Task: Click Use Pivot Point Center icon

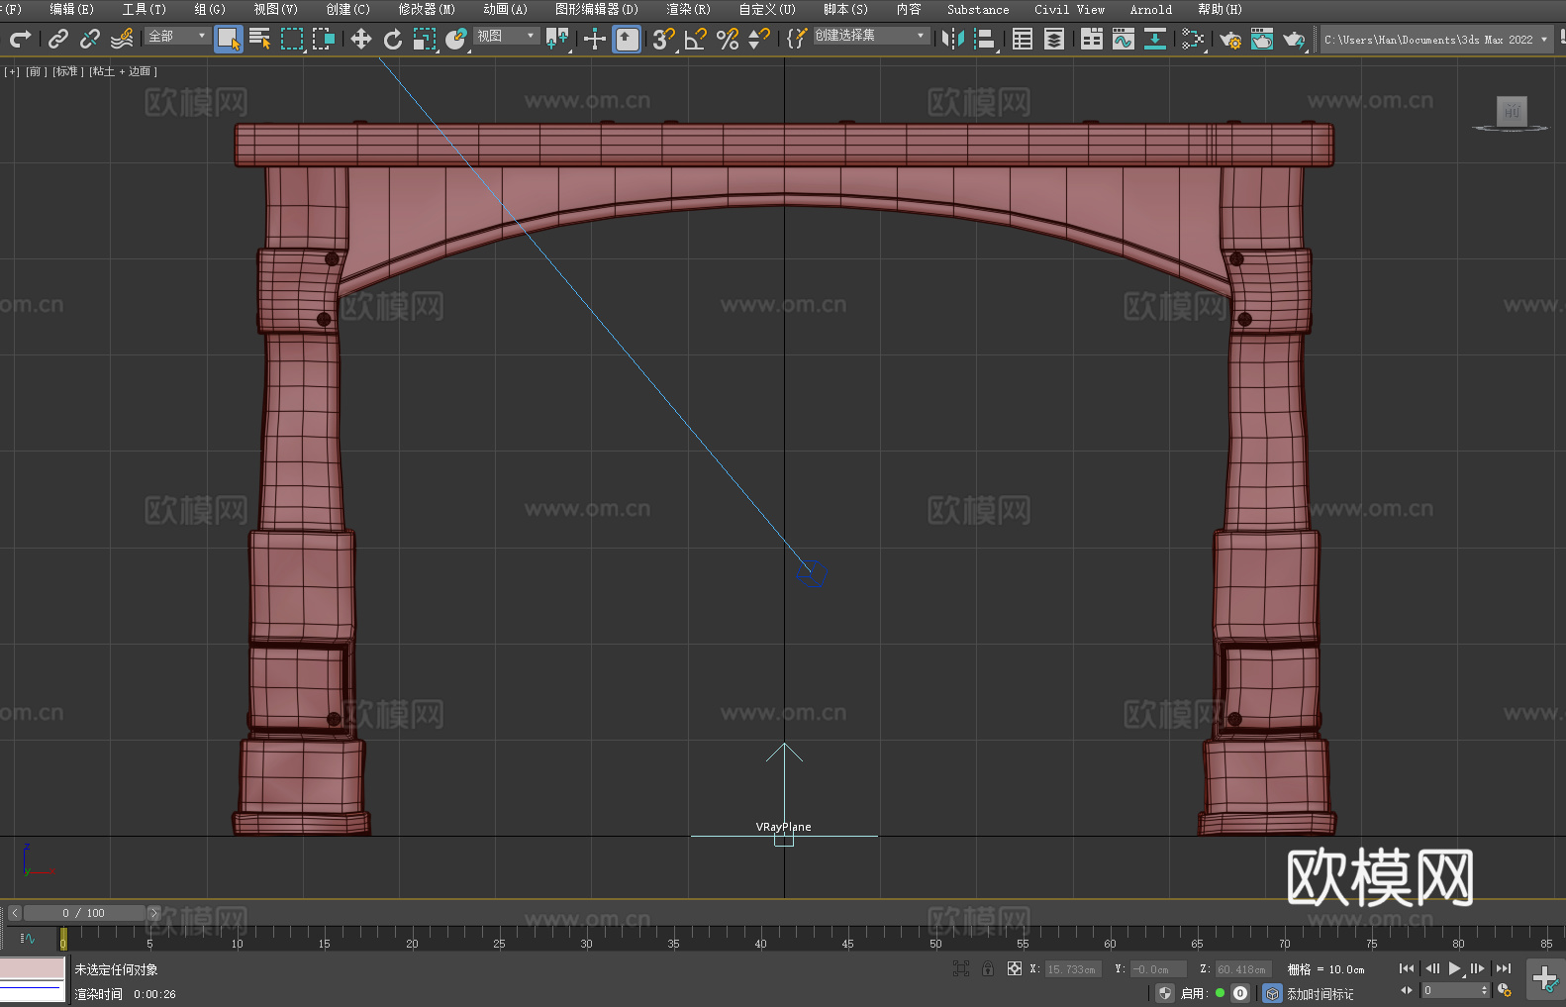Action: tap(557, 39)
